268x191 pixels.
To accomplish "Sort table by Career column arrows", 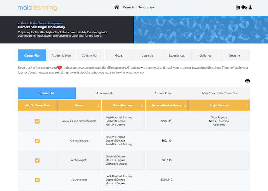I will click(98, 105).
